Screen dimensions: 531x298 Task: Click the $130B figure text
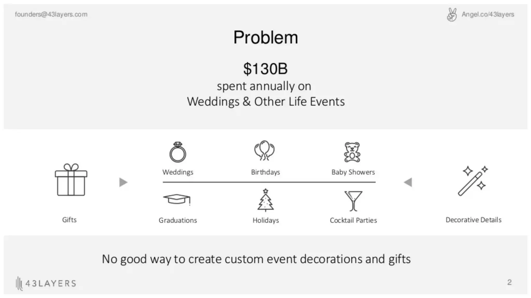click(x=265, y=69)
